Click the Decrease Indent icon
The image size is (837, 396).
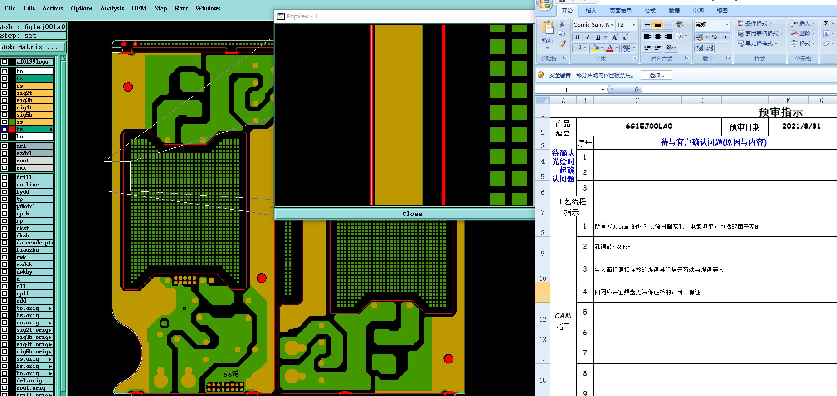point(647,47)
